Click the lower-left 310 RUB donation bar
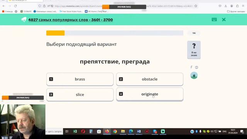This screenshot has width=247, height=139. point(23,98)
